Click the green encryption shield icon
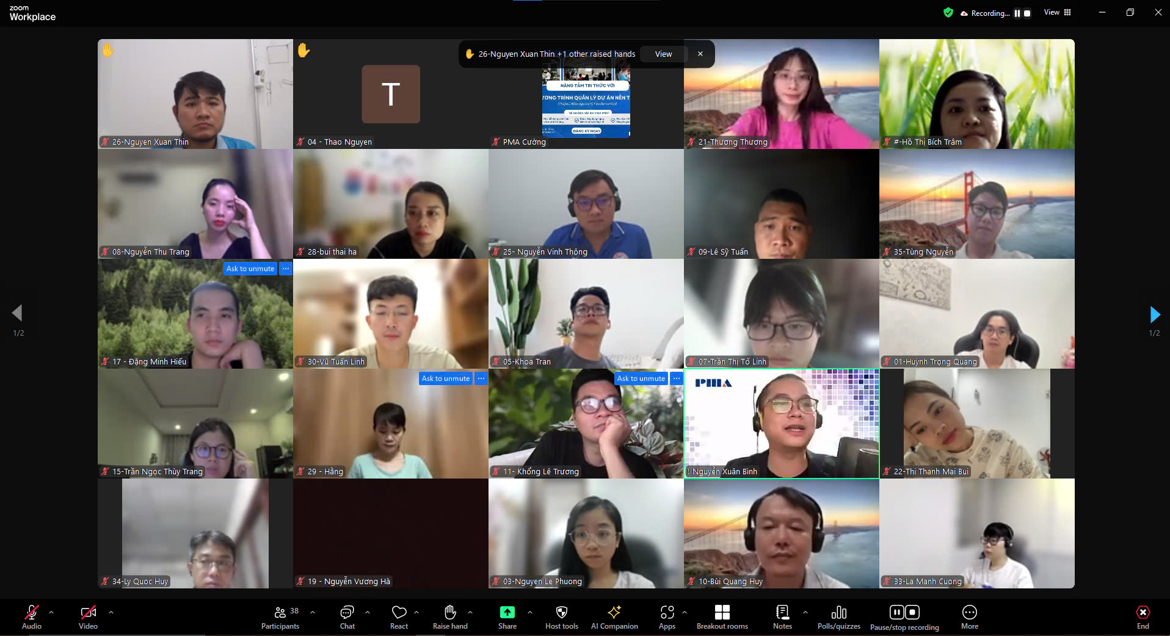The width and height of the screenshot is (1170, 636). click(948, 12)
